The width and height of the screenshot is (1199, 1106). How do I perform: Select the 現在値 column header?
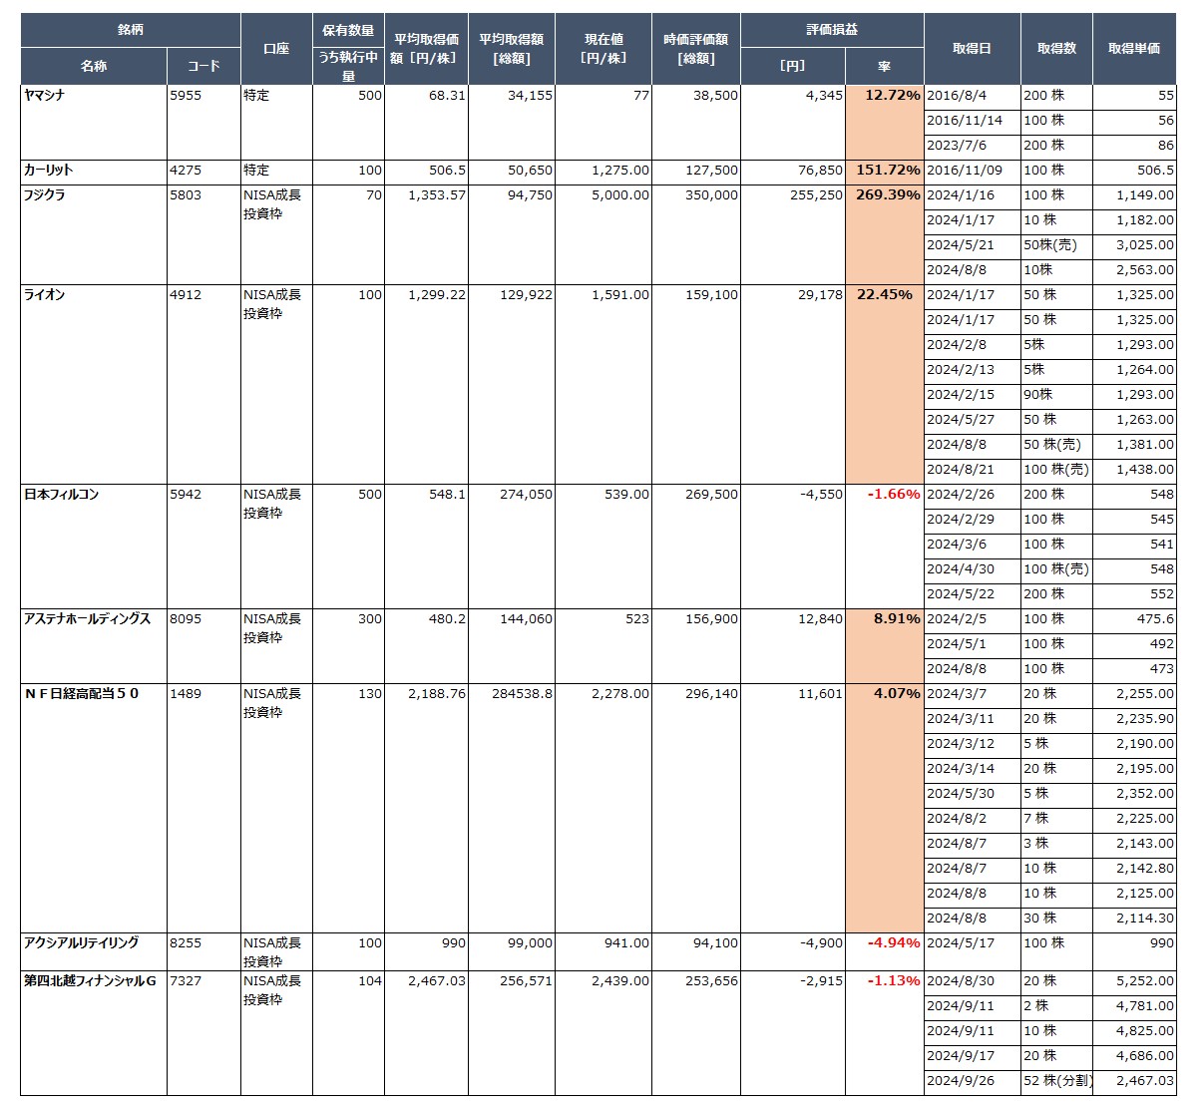pyautogui.click(x=603, y=49)
